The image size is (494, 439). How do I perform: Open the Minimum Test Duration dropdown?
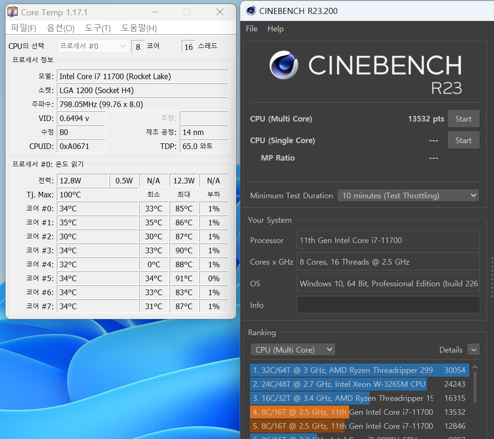click(408, 196)
